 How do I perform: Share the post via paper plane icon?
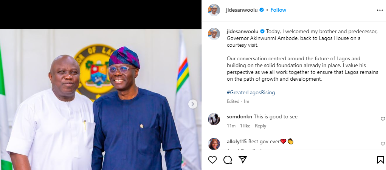(242, 160)
